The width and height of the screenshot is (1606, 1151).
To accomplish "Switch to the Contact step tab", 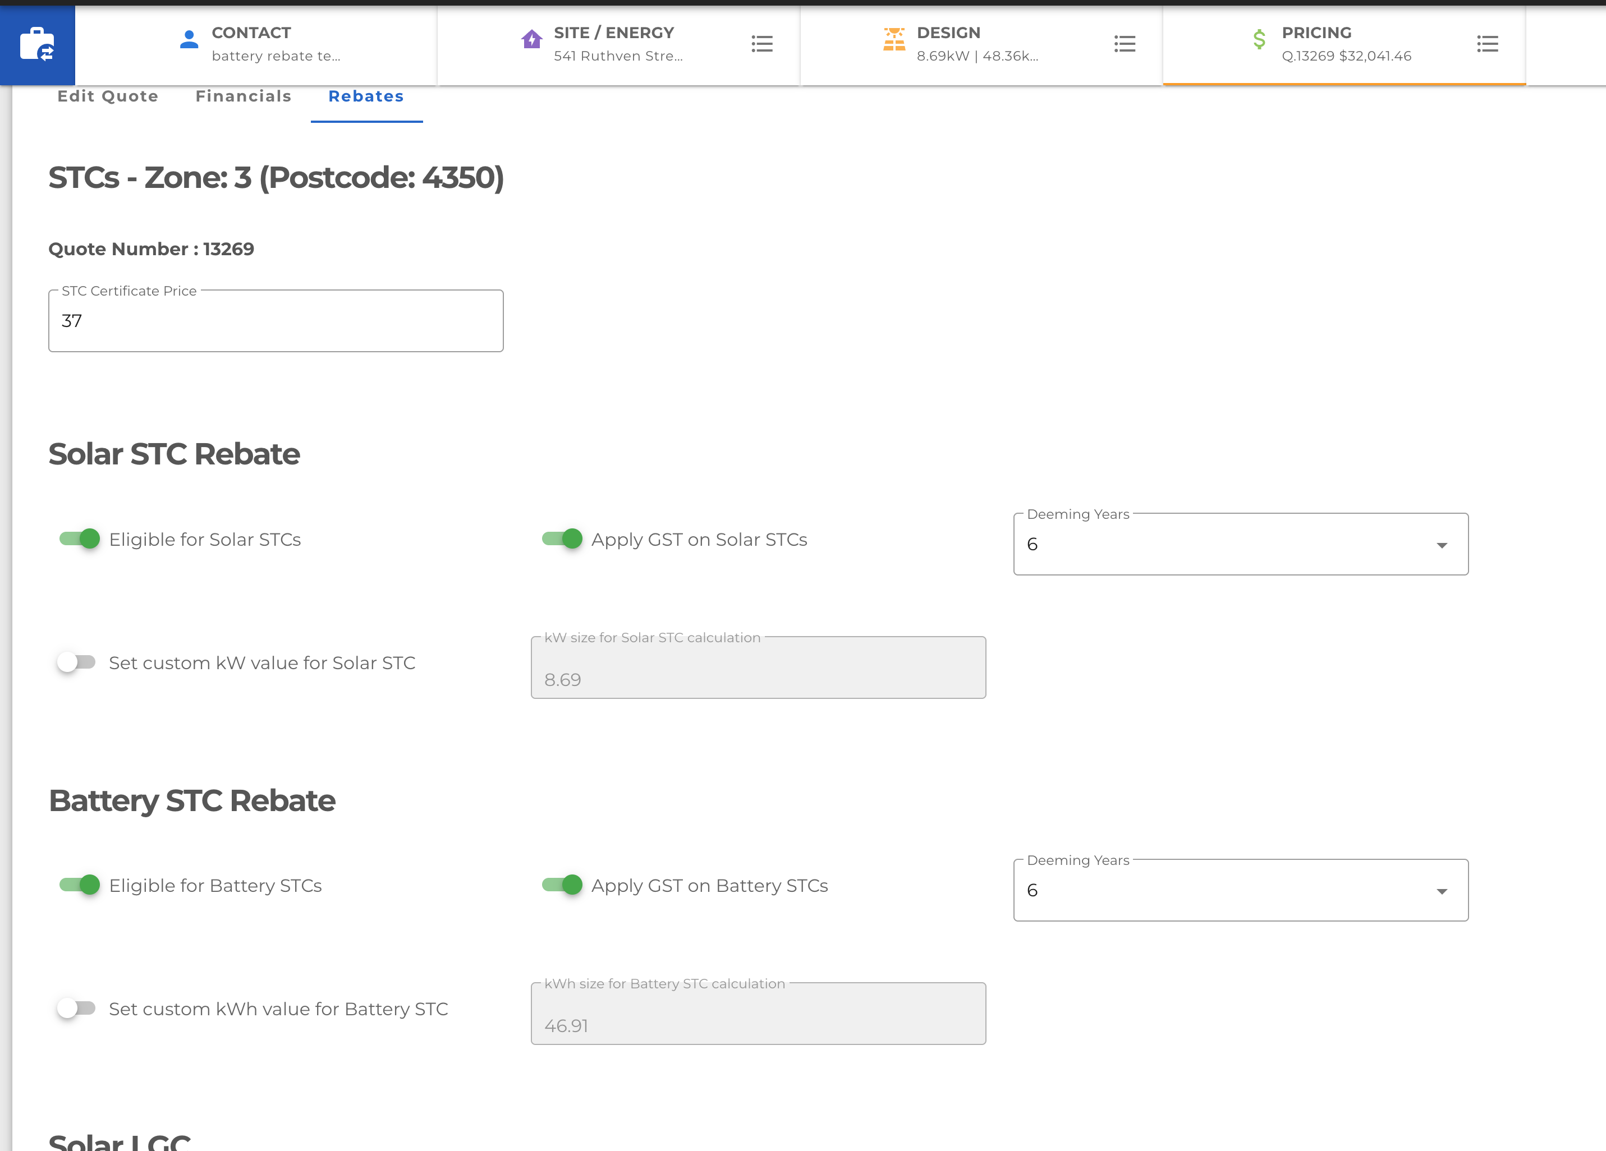I will pyautogui.click(x=256, y=45).
